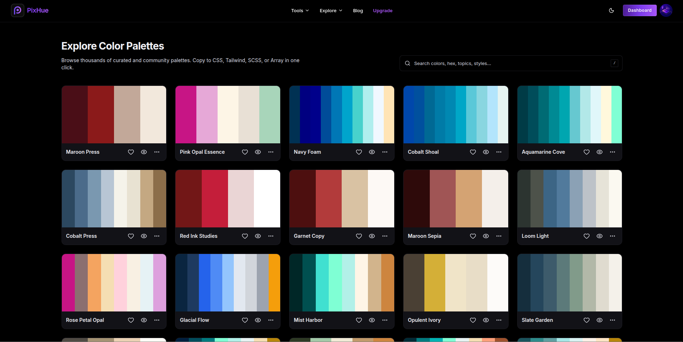Open more options for Opulent Ivory

coord(499,320)
